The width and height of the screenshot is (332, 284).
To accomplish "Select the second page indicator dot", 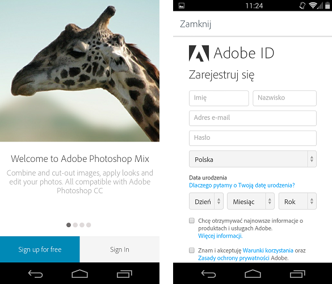I will (x=75, y=225).
